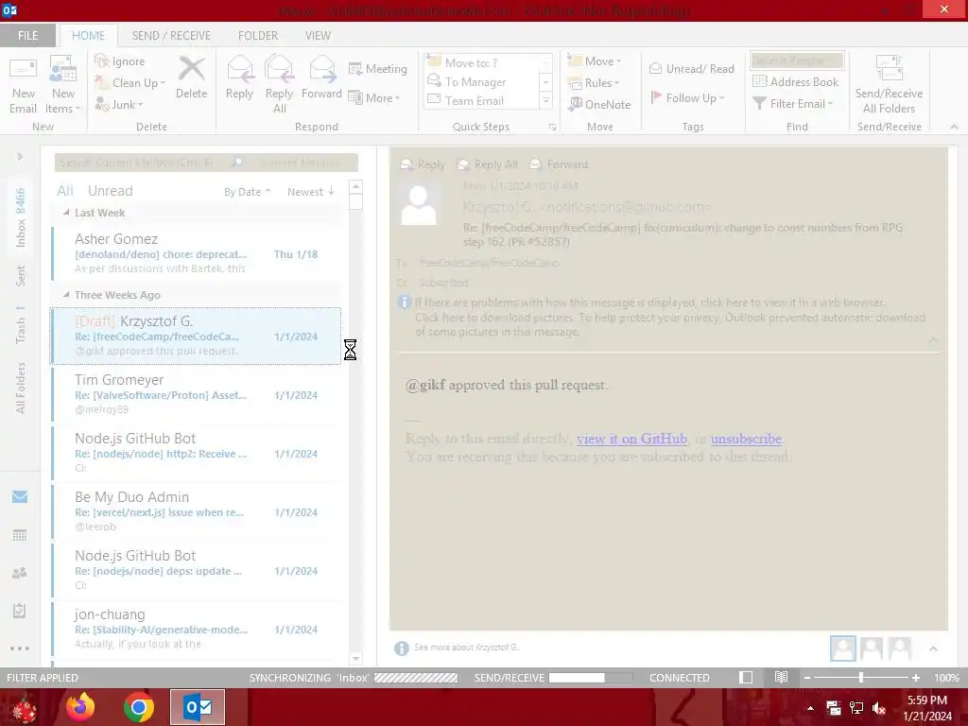
Task: Reply with a Meeting
Action: tap(378, 68)
